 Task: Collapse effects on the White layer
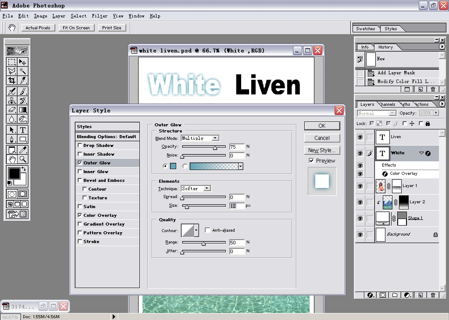421,153
